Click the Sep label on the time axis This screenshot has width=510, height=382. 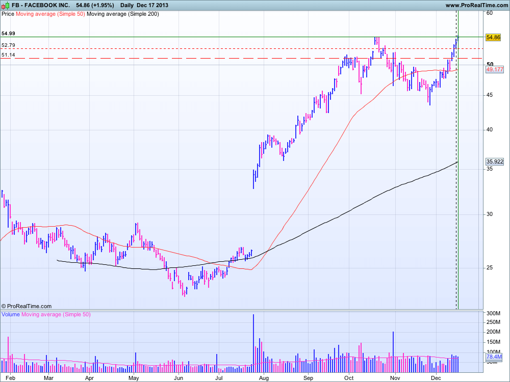pyautogui.click(x=309, y=378)
